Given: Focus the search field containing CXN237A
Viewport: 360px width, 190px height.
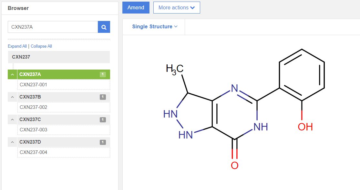Looking at the screenshot, I should click(x=53, y=27).
